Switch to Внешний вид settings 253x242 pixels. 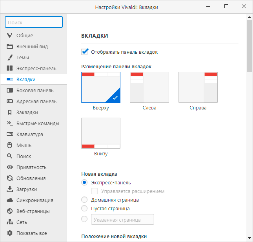pos(34,46)
